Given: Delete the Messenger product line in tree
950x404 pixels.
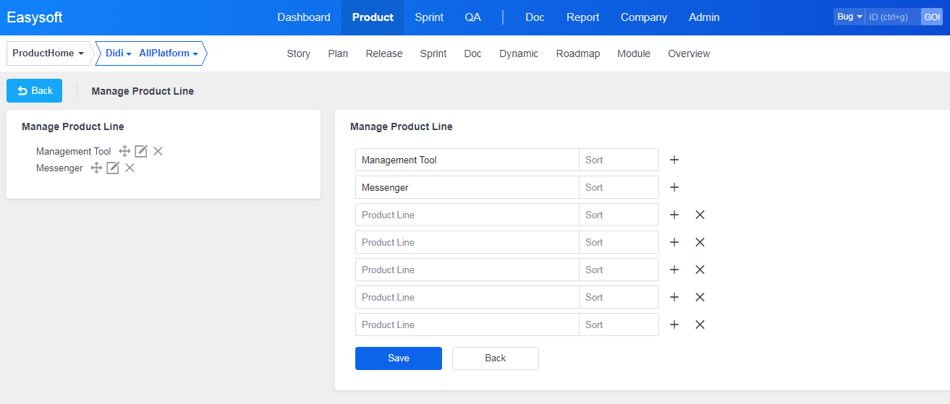Looking at the screenshot, I should tap(130, 168).
